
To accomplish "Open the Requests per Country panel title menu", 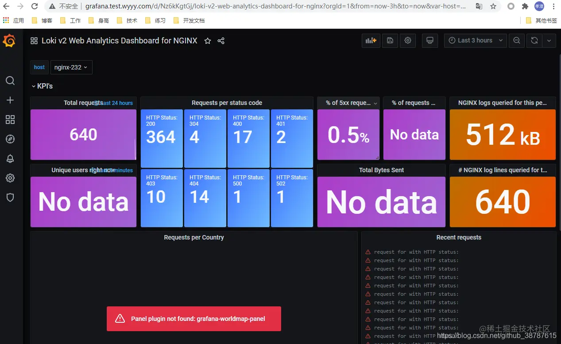I will pyautogui.click(x=194, y=237).
